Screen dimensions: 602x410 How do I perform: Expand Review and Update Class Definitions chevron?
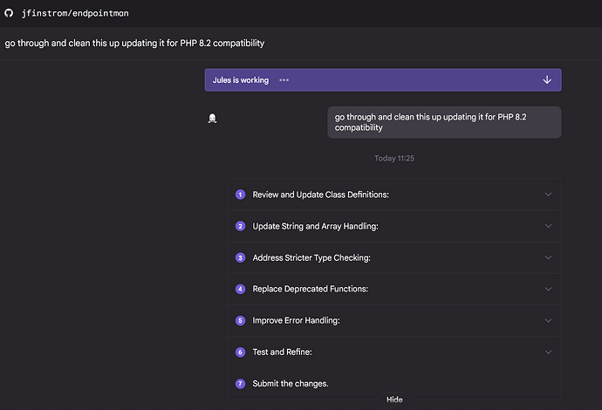pos(548,195)
